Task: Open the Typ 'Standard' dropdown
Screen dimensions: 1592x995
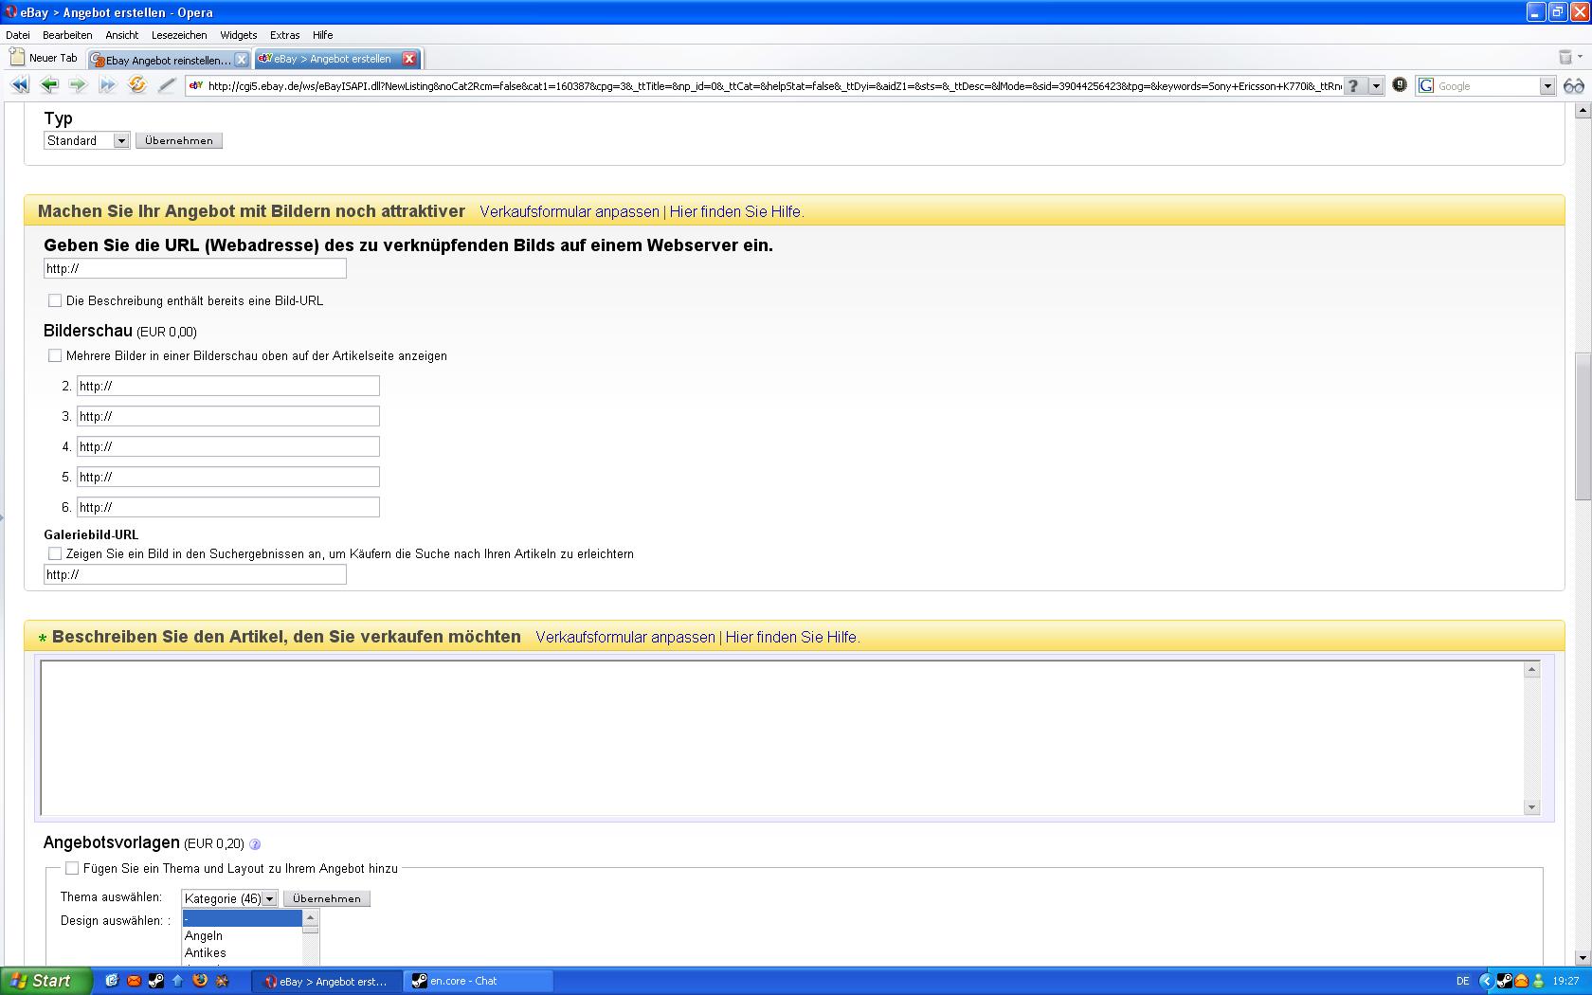Action: point(86,140)
